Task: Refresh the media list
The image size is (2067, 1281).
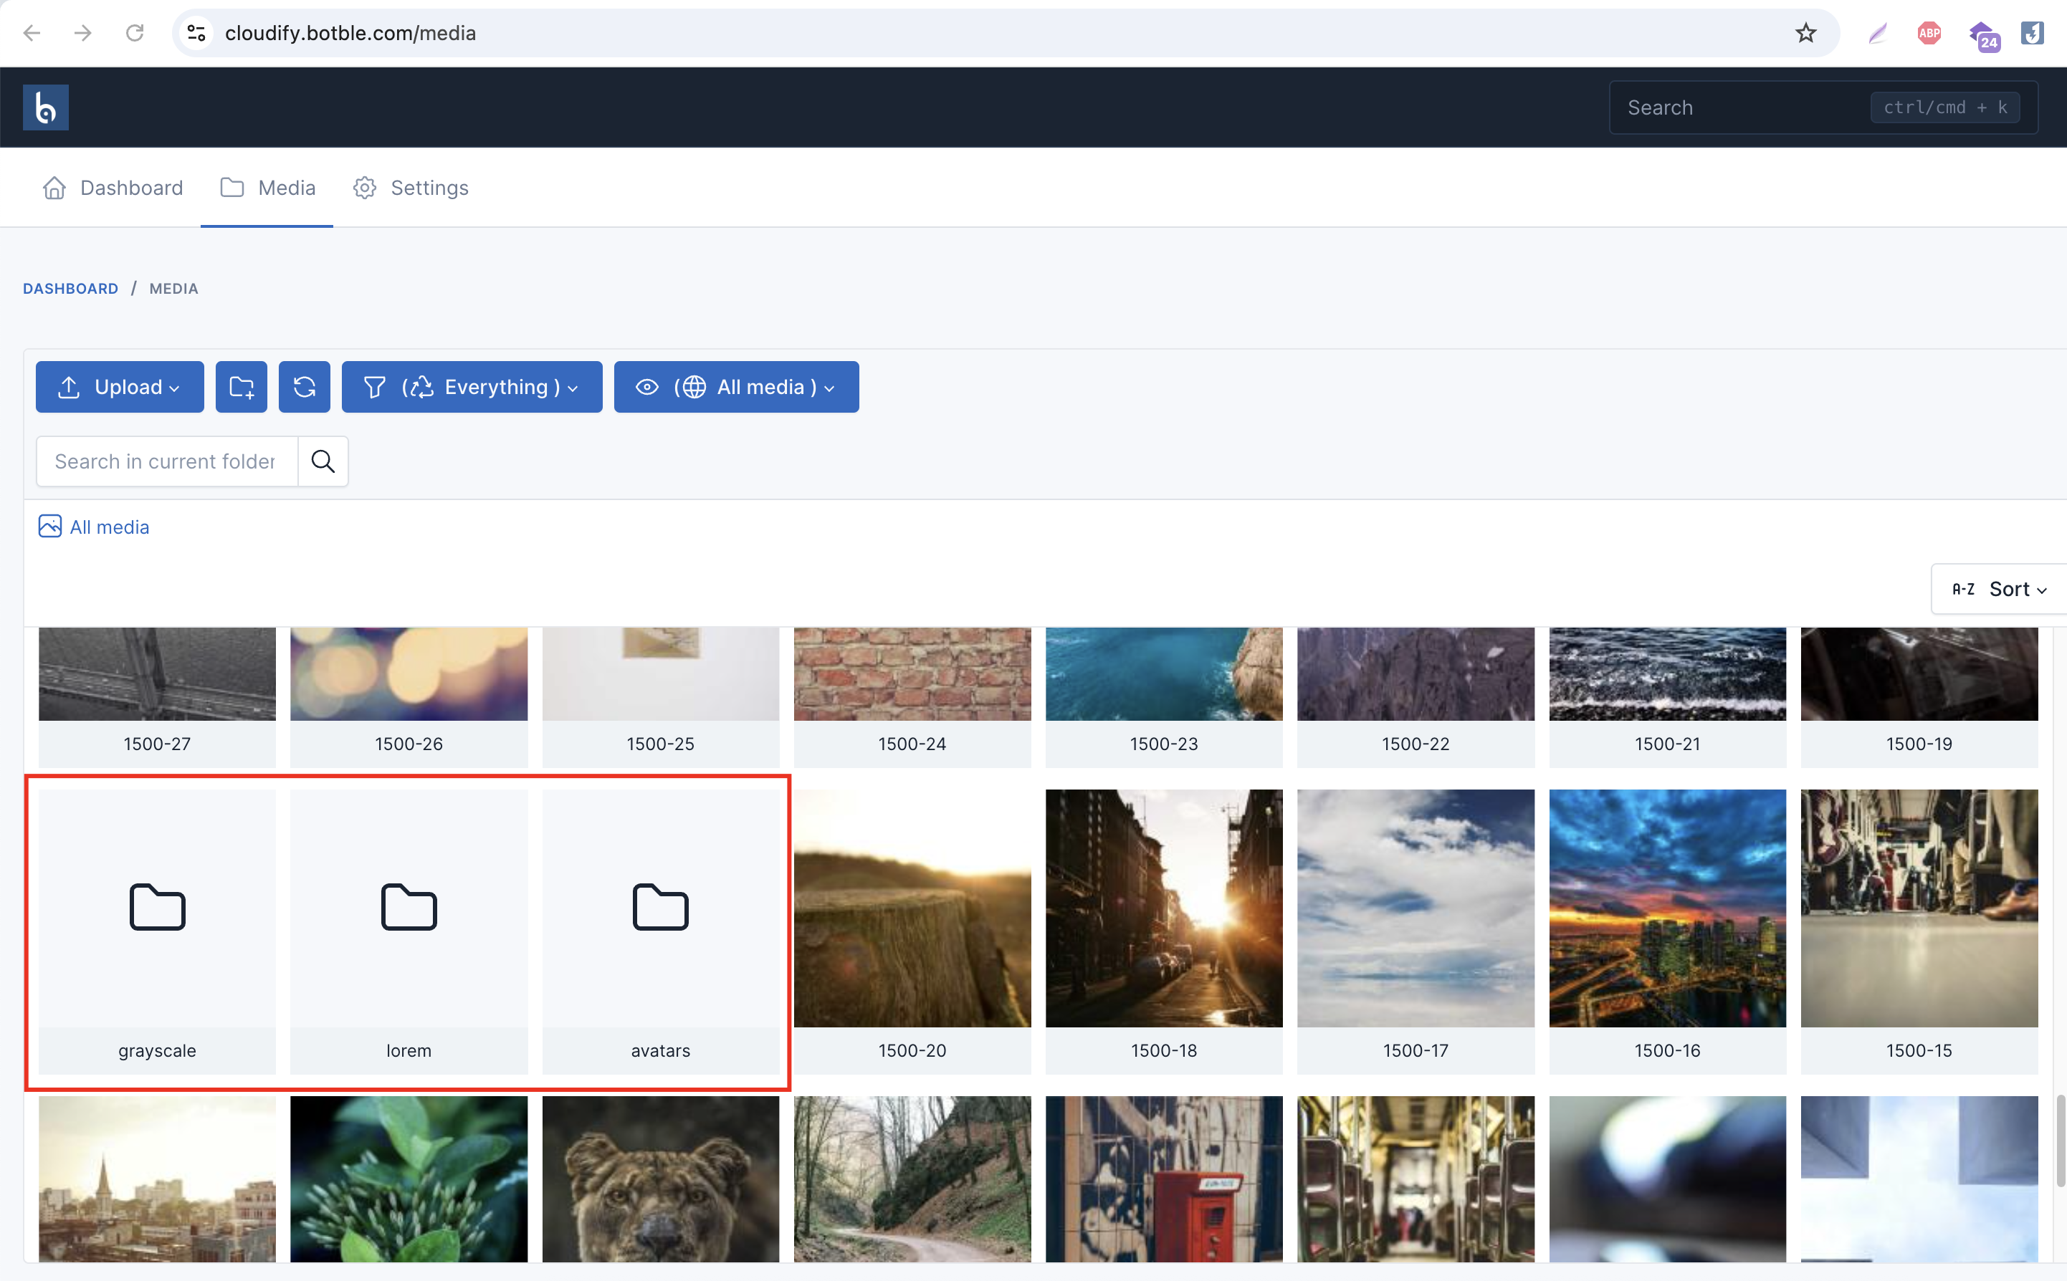Action: (305, 387)
